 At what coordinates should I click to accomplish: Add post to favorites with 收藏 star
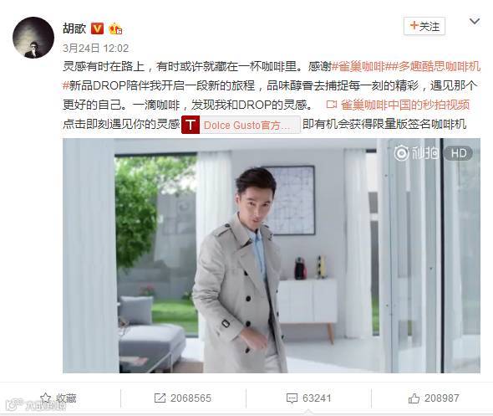[58, 398]
